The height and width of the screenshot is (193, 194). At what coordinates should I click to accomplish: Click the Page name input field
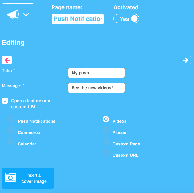coord(78,19)
